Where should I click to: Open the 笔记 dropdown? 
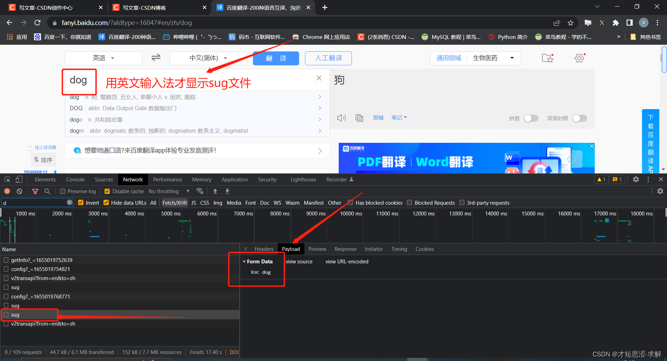[x=399, y=118]
